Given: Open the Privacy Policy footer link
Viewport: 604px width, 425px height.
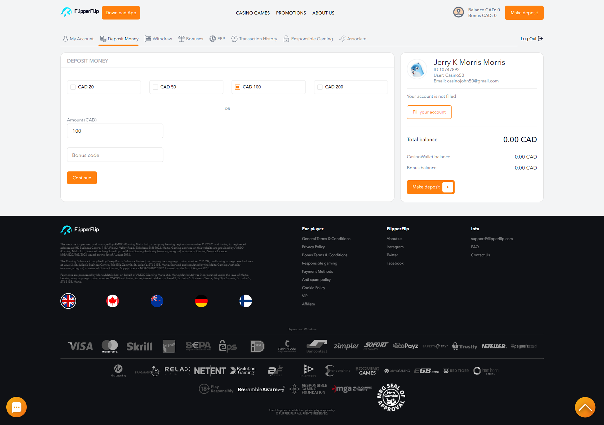Looking at the screenshot, I should point(313,247).
